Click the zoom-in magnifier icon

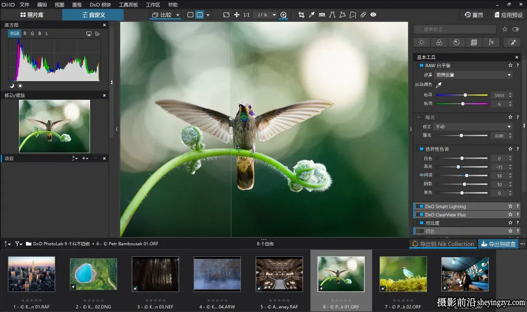pos(283,15)
